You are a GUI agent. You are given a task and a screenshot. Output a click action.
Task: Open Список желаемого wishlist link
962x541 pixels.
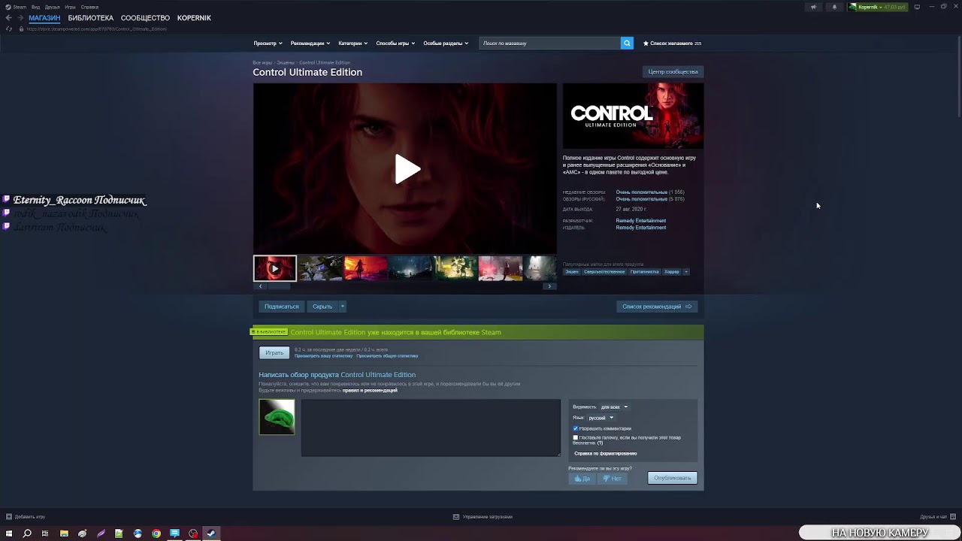pos(673,43)
